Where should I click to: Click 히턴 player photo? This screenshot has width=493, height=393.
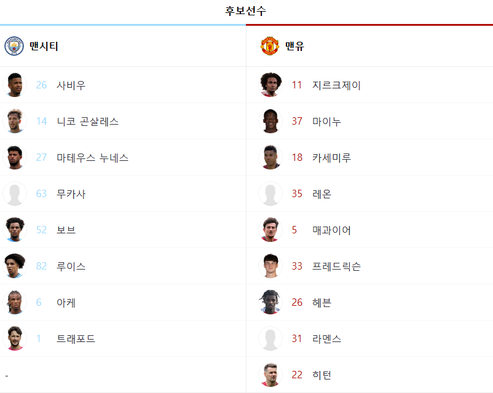tap(270, 375)
